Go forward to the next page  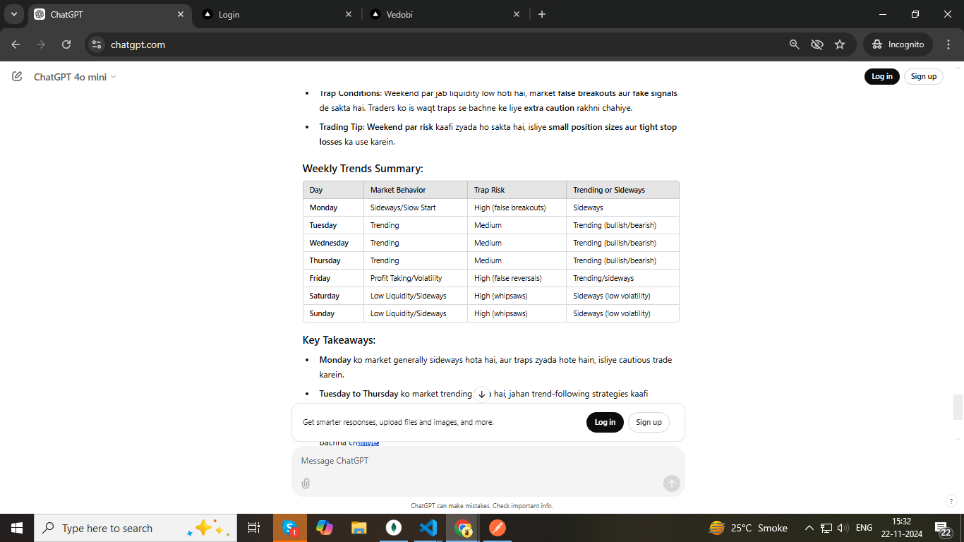tap(41, 44)
